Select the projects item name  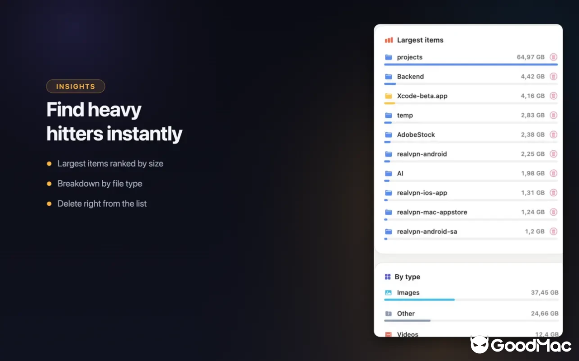[x=410, y=57]
